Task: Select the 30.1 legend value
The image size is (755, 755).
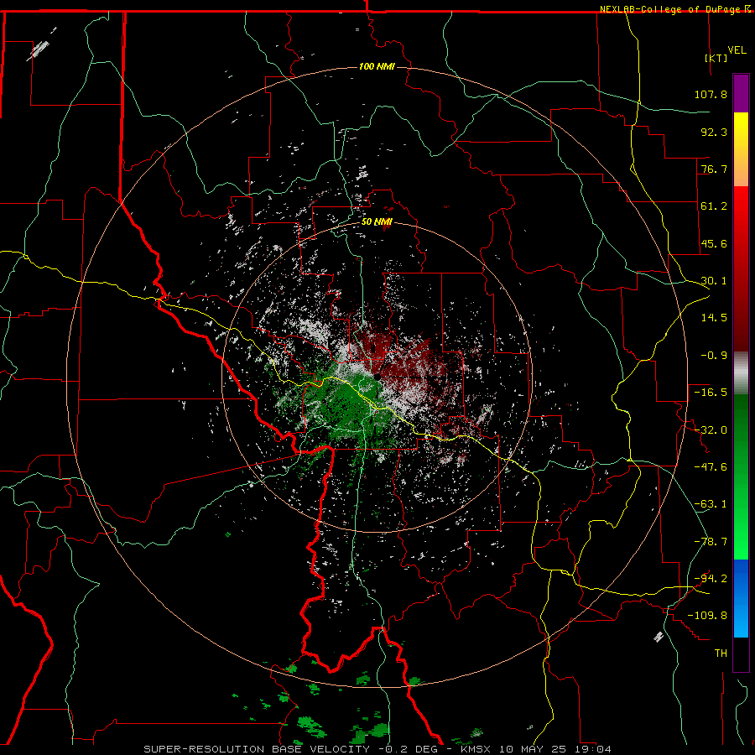Action: click(x=714, y=281)
